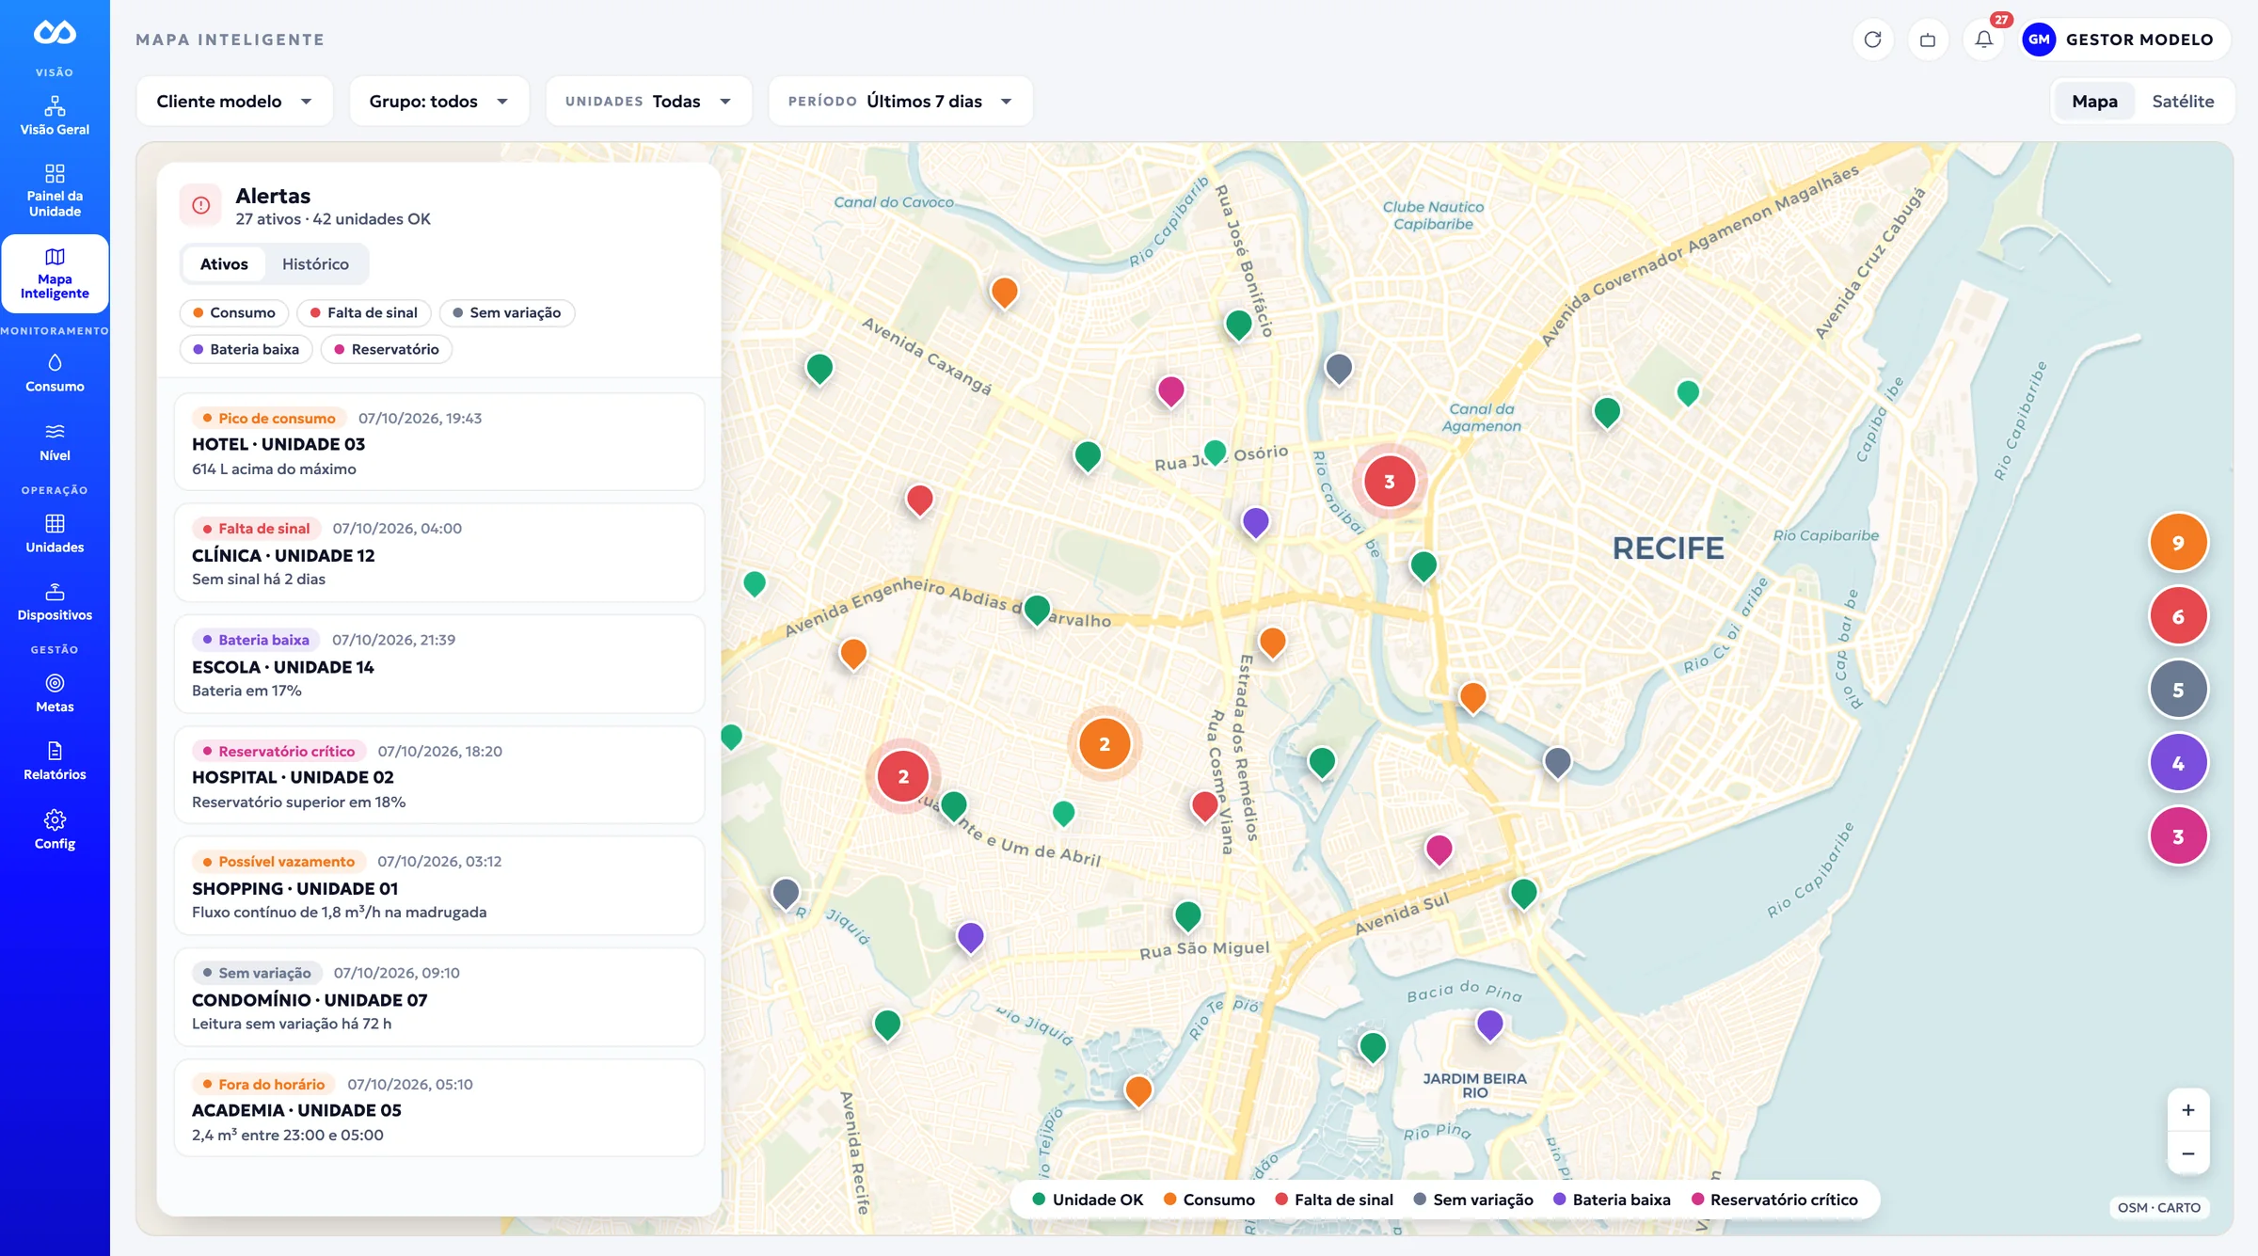2258x1256 pixels.
Task: Open the Hospital Unidade 02 alert card
Action: pyautogui.click(x=439, y=774)
